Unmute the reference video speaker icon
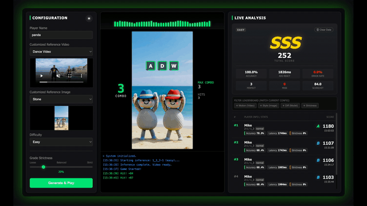 coord(58,76)
